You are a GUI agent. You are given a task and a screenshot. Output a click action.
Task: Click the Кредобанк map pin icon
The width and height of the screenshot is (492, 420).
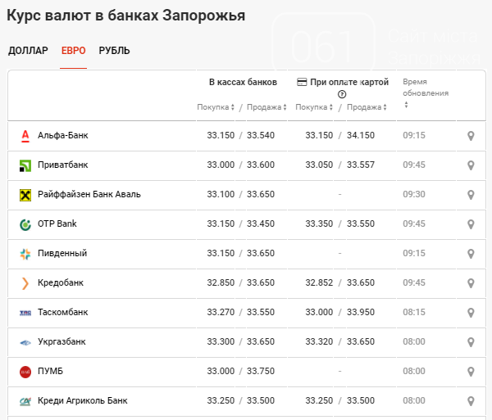click(471, 283)
